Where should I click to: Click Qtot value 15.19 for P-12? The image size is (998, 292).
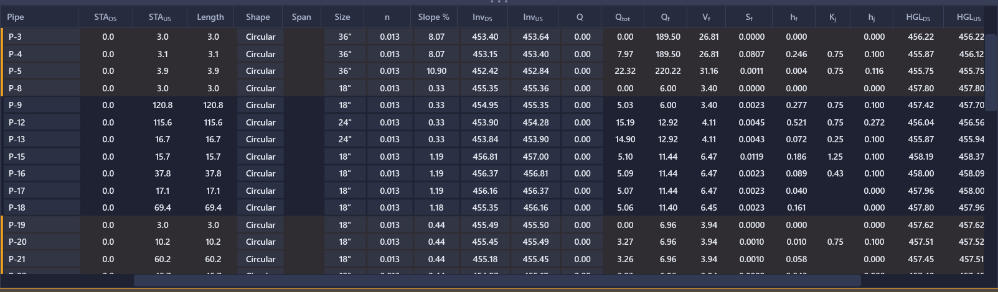pos(625,122)
